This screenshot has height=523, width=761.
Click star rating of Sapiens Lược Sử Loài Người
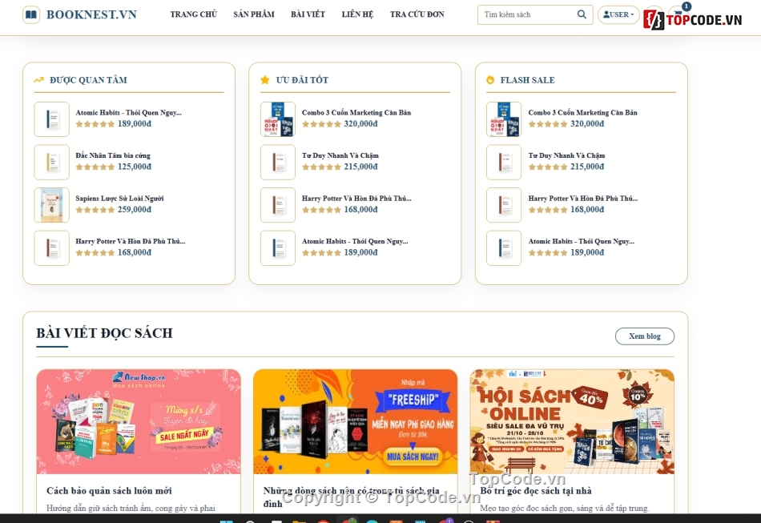click(95, 210)
